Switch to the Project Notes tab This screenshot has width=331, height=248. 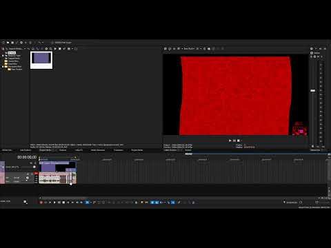pyautogui.click(x=137, y=150)
